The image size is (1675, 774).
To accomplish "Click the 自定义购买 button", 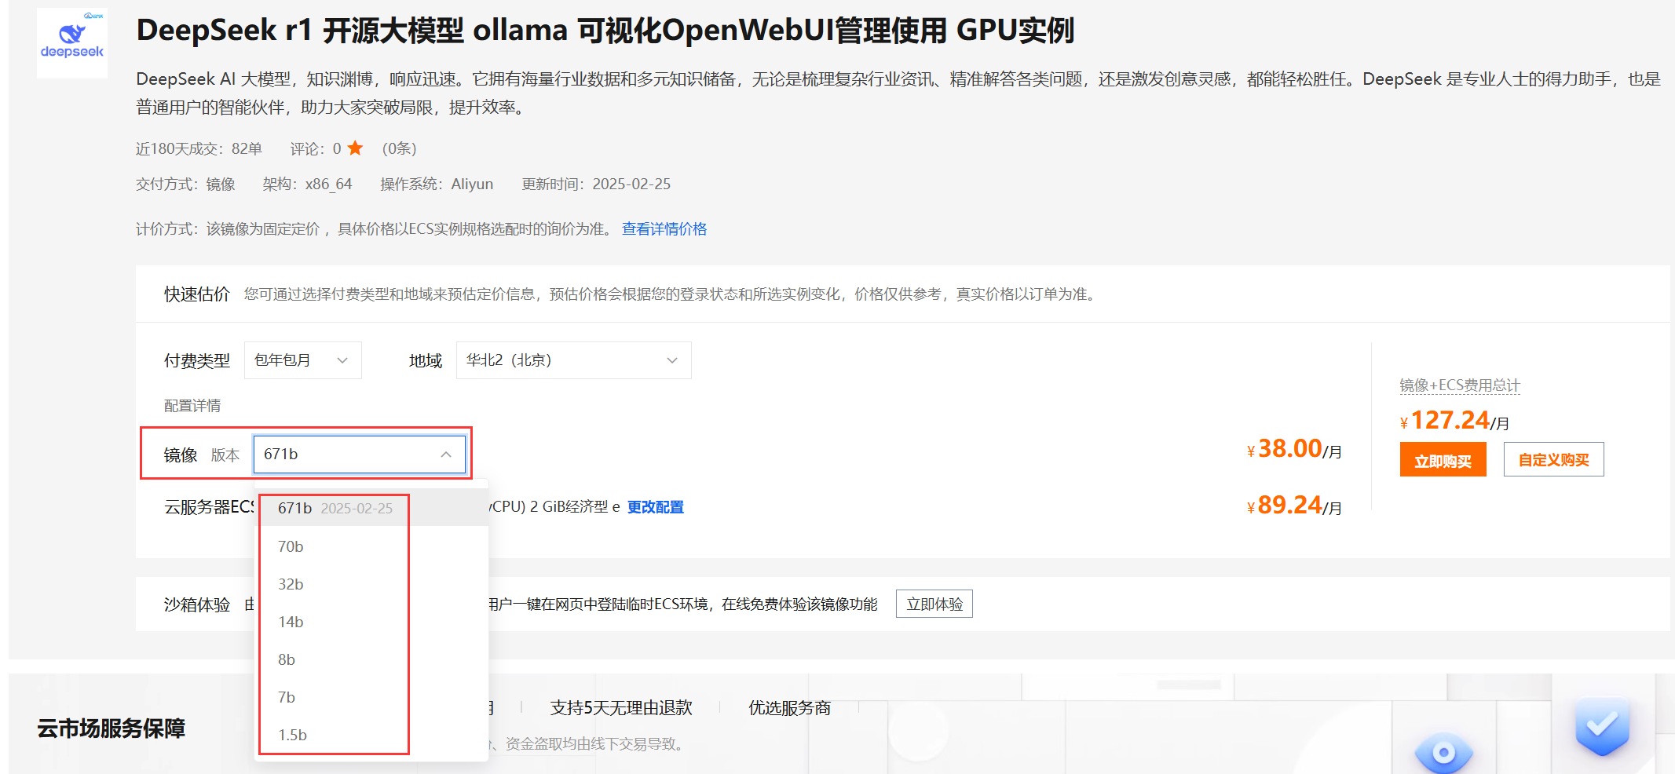I will click(x=1554, y=460).
